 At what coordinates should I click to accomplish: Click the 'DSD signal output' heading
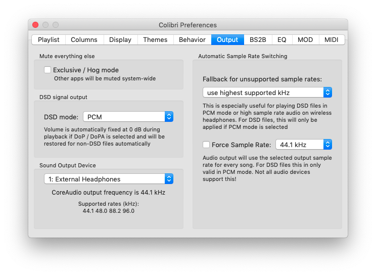point(63,97)
